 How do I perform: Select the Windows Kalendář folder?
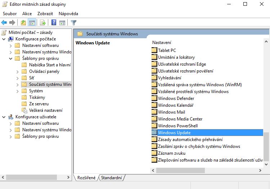coord(176,105)
